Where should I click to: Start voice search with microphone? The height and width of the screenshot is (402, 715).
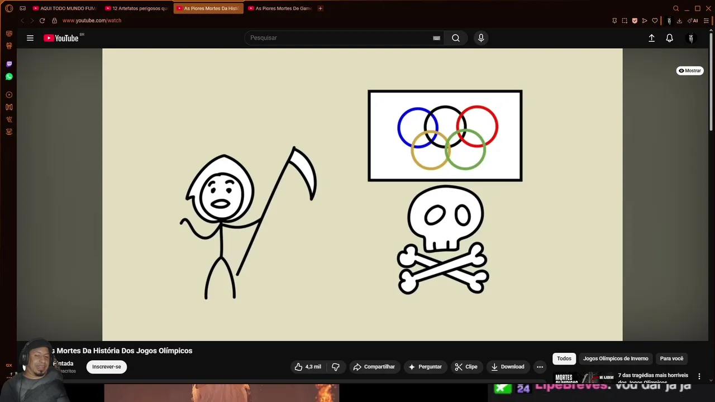point(481,38)
